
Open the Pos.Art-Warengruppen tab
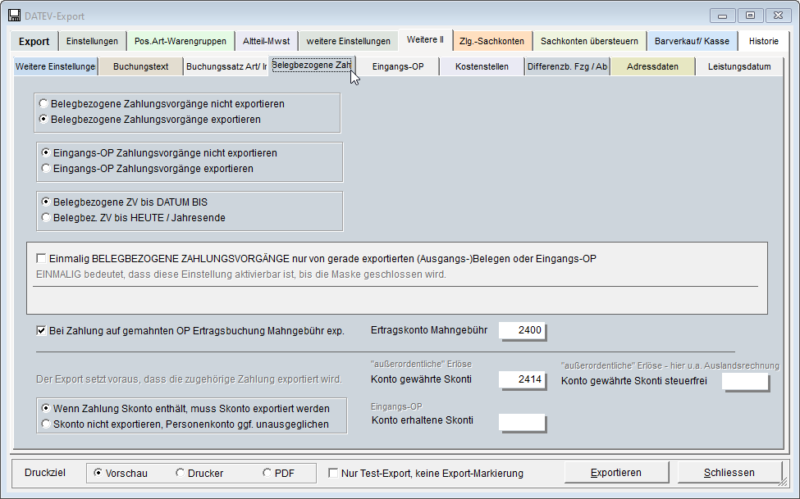[x=180, y=41]
